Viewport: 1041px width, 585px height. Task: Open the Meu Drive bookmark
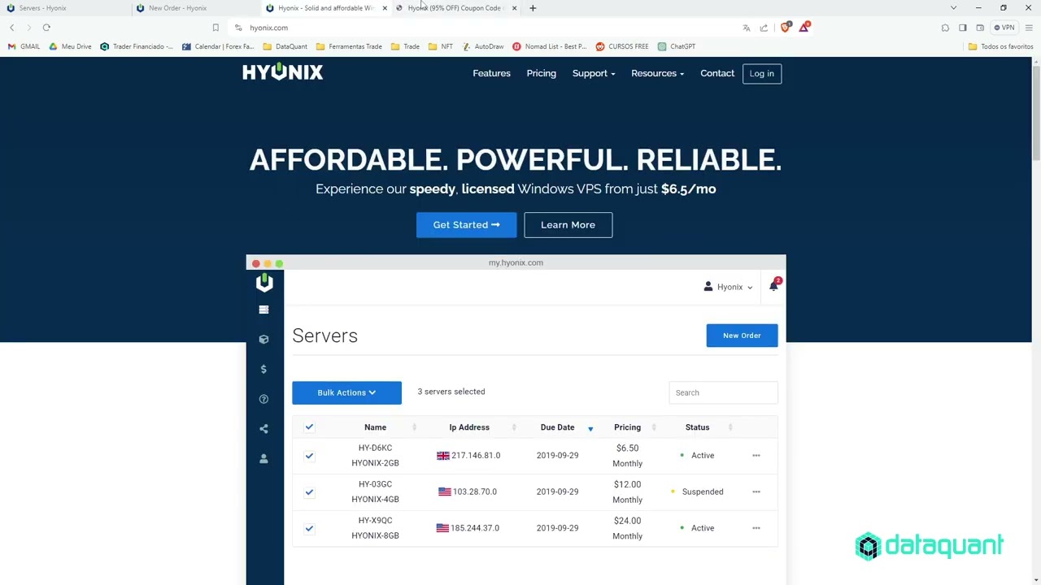click(x=71, y=46)
